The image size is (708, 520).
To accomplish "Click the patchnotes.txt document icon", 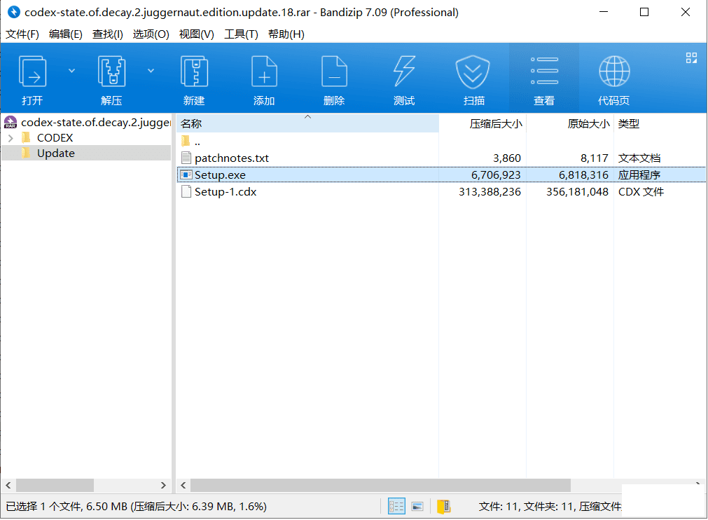I will pyautogui.click(x=186, y=158).
